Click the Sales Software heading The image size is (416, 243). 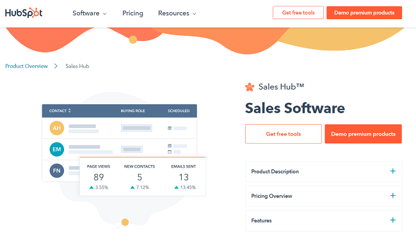click(x=295, y=108)
